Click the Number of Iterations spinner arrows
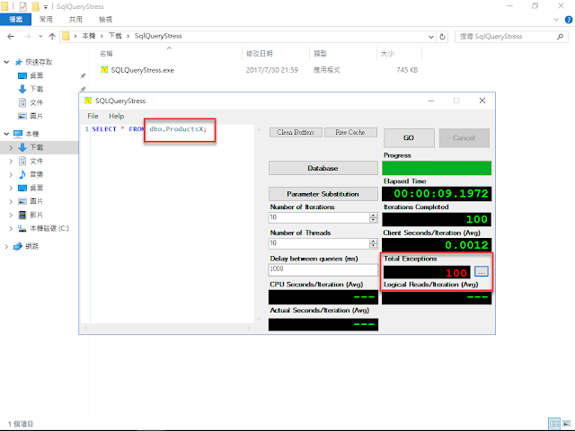The image size is (575, 431). [374, 217]
